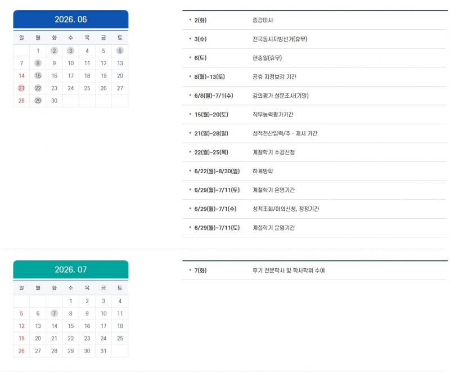The width and height of the screenshot is (450, 374).
Task: Click the 직무능력평가기간 event
Action: pos(273,115)
